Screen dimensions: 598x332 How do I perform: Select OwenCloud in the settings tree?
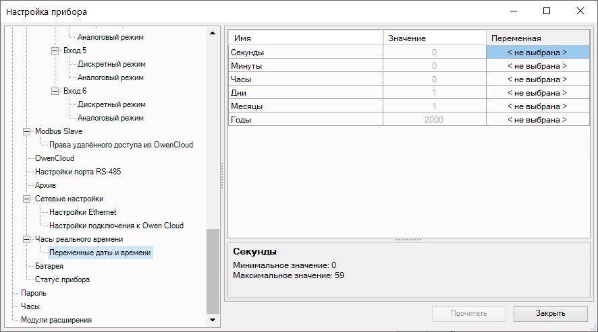pos(55,158)
